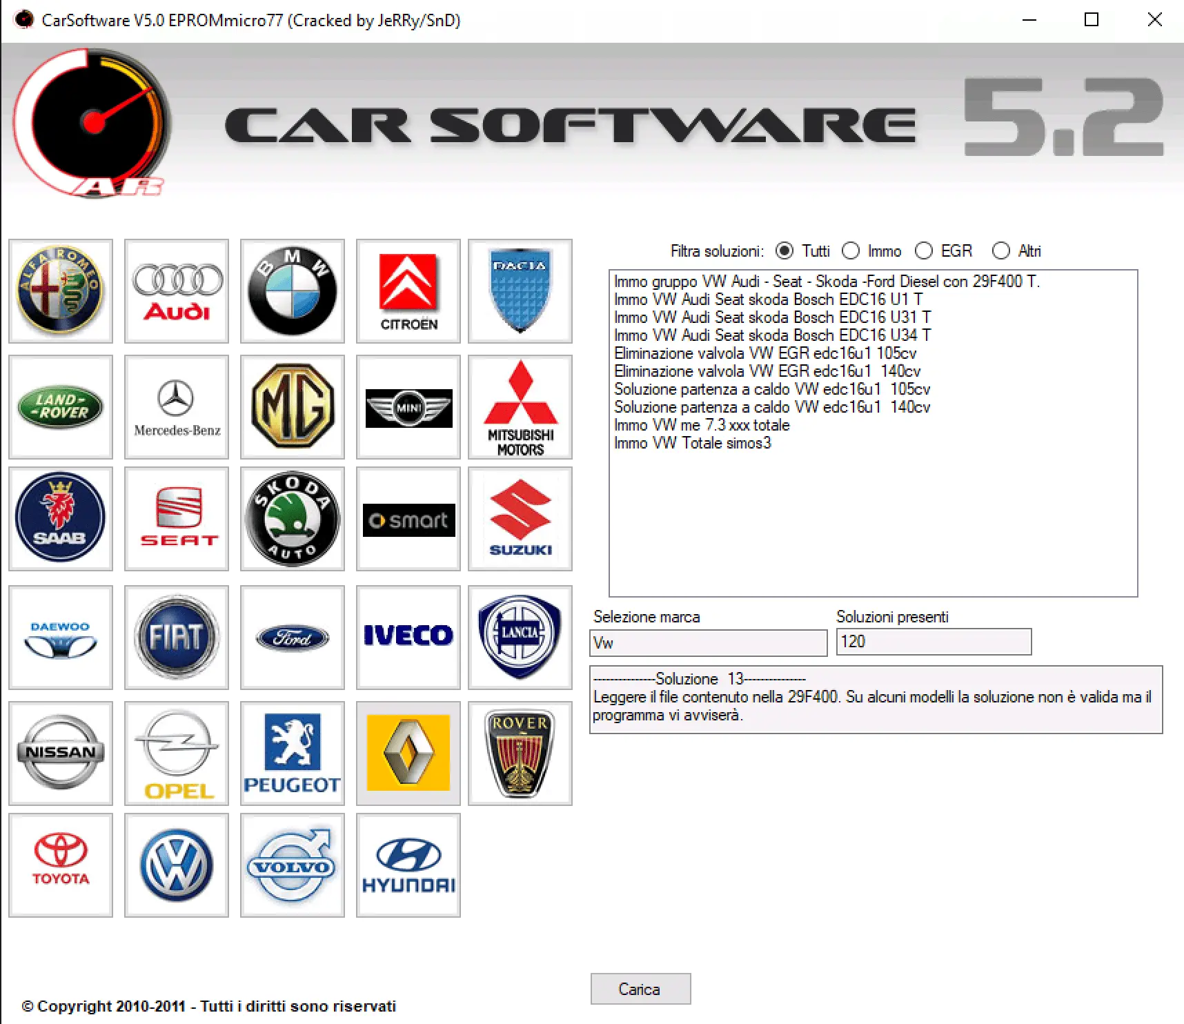Select 'Immo VW Audi Seat skoda Bosch EDC16 U31 T'
Image resolution: width=1184 pixels, height=1024 pixels.
[772, 317]
